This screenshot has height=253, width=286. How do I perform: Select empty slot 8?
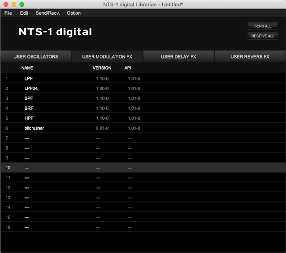tap(143, 148)
